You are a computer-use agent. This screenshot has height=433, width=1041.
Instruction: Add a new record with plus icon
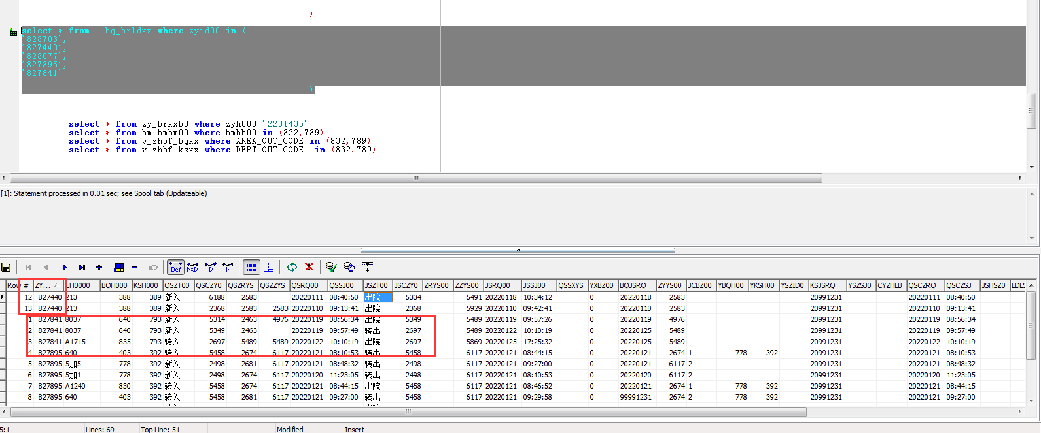[99, 267]
